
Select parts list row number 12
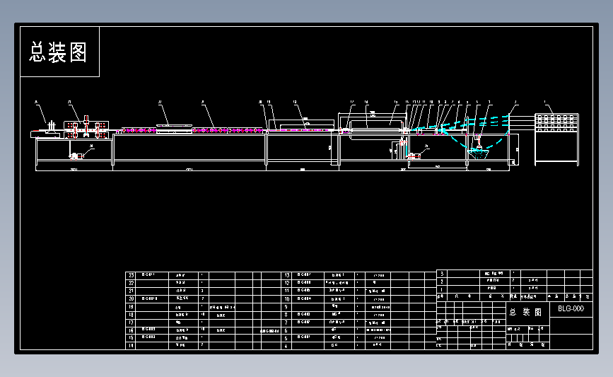click(x=359, y=283)
